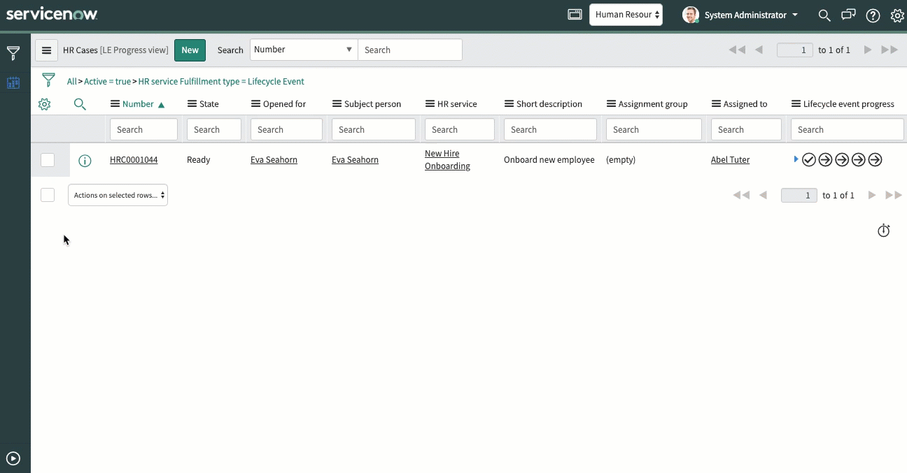Go to first page in top pagination

coord(737,50)
